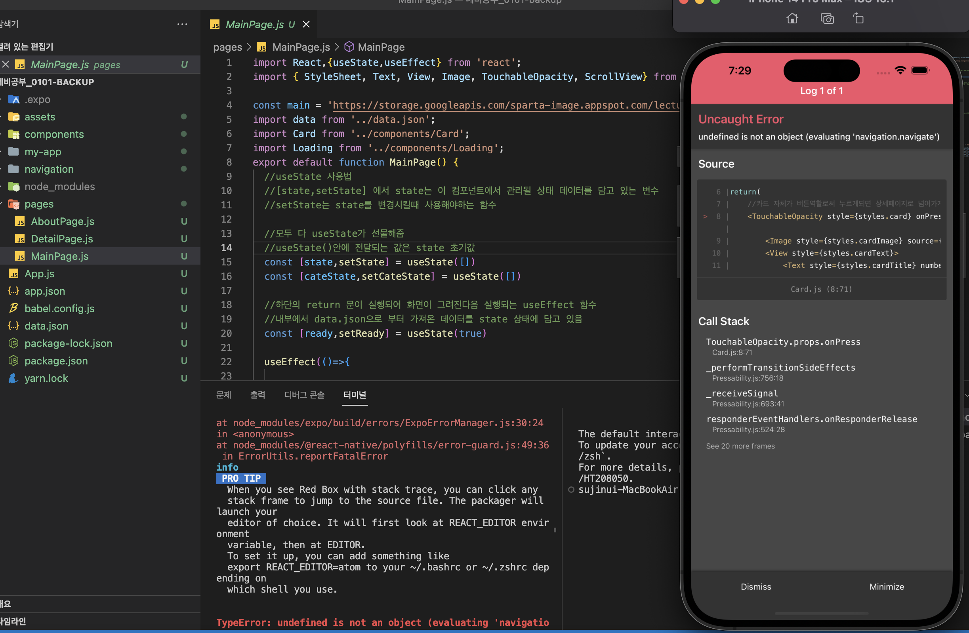The image size is (969, 633).
Task: Open package-lock.json file
Action: 69,343
